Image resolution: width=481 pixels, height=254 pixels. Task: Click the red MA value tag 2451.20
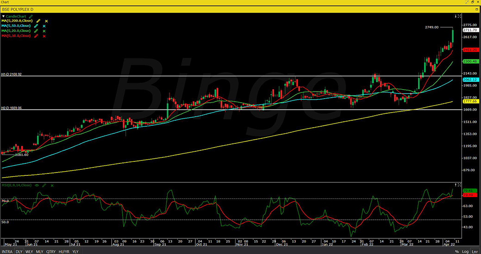(470, 50)
